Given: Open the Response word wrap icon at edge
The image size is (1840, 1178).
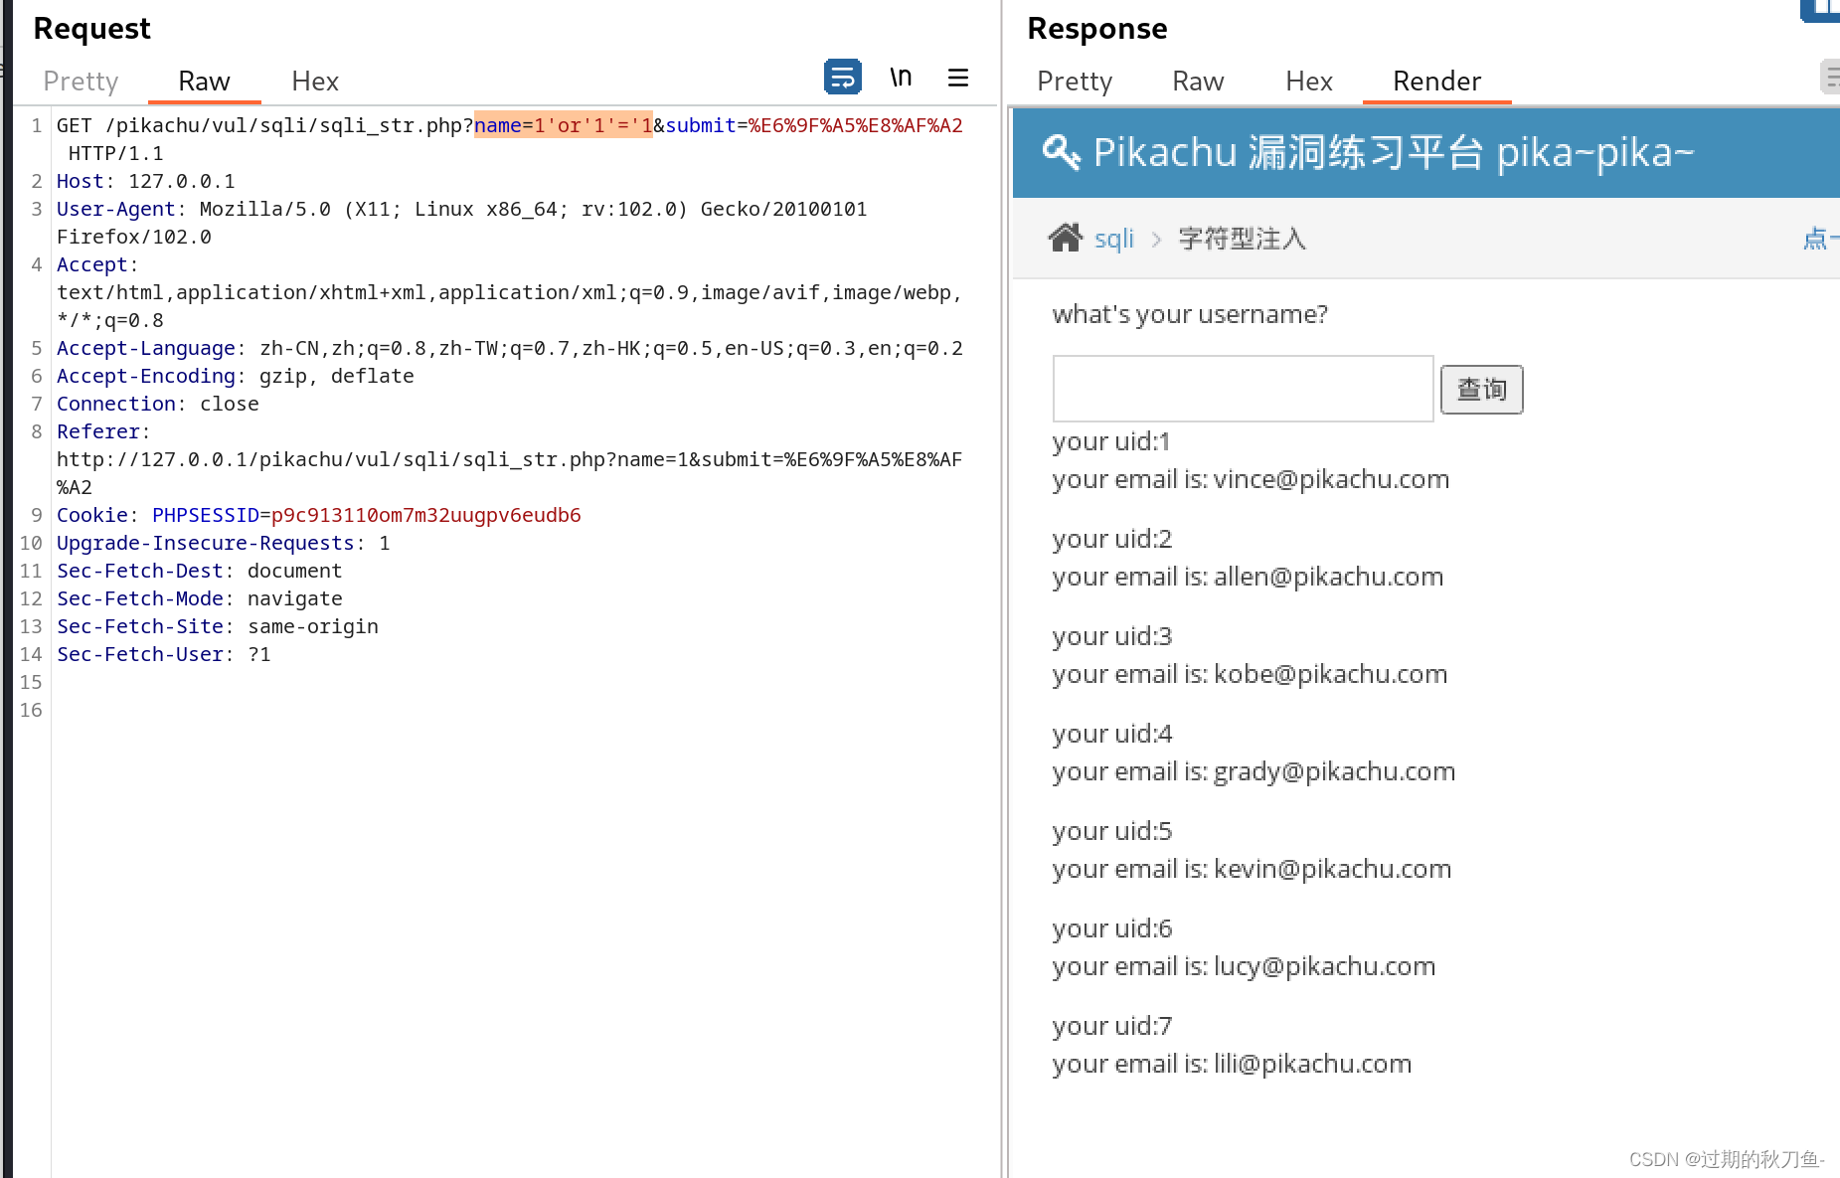Looking at the screenshot, I should tap(1830, 78).
